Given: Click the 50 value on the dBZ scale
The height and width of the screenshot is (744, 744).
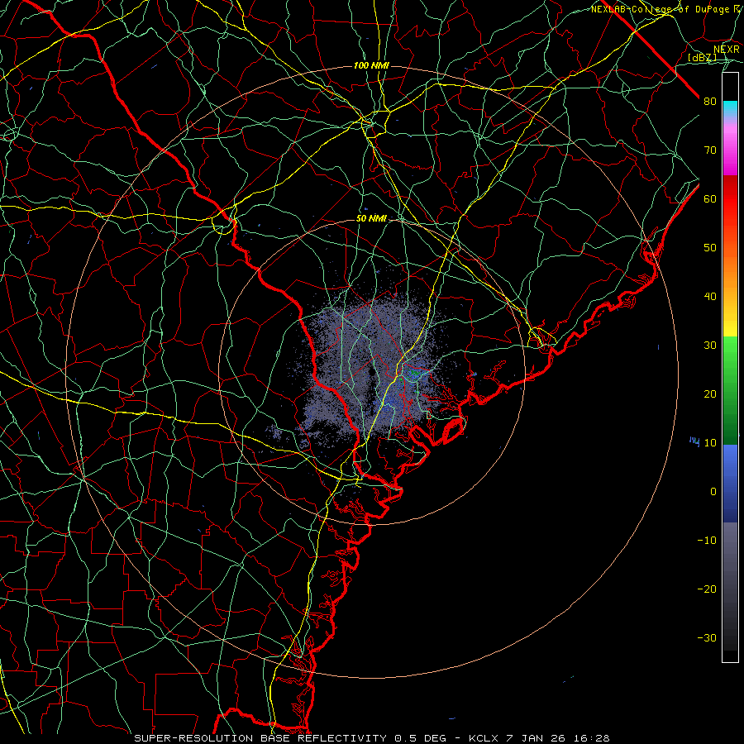Looking at the screenshot, I should click(x=710, y=248).
